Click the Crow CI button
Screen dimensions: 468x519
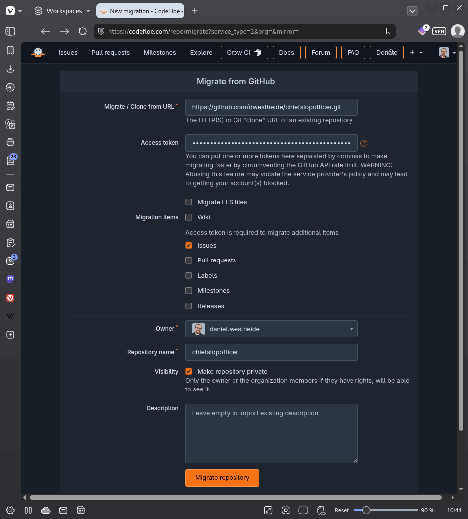coord(244,53)
